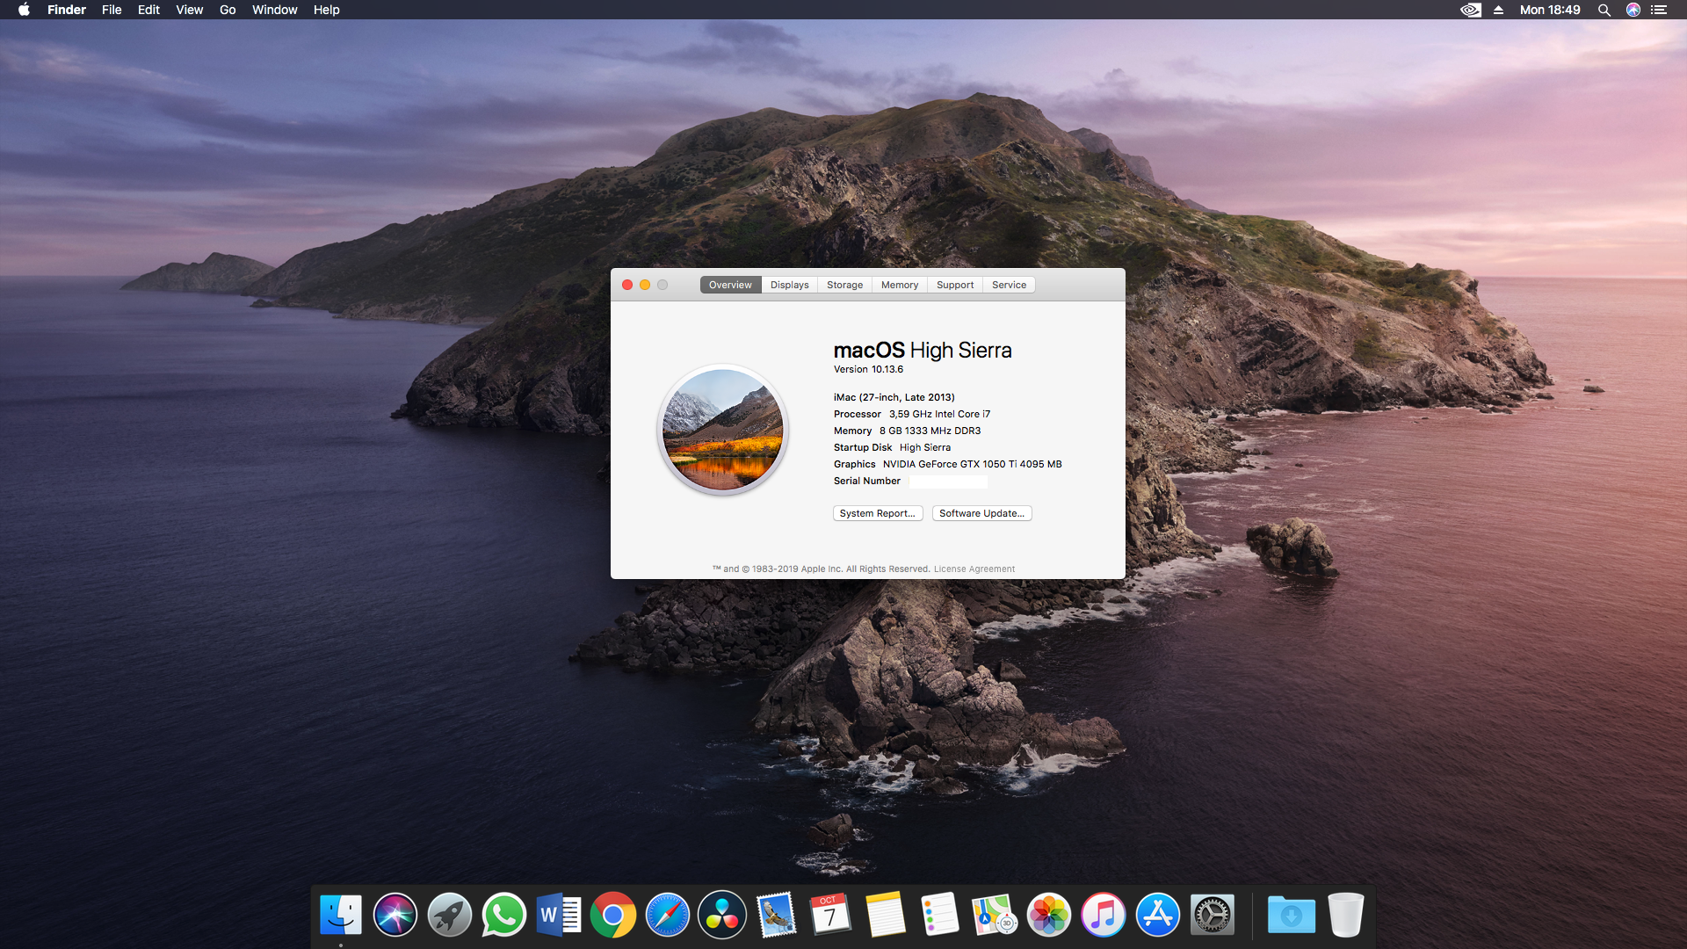Viewport: 1687px width, 949px height.
Task: Click the Software Update button
Action: pyautogui.click(x=981, y=513)
